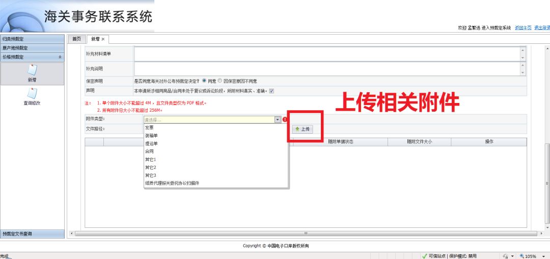Click the 保密声明 row label

94,81
